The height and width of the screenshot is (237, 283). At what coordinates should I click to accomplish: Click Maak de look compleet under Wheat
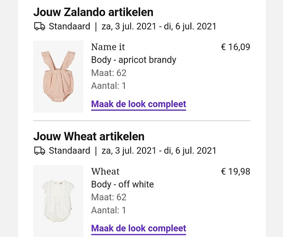click(139, 229)
